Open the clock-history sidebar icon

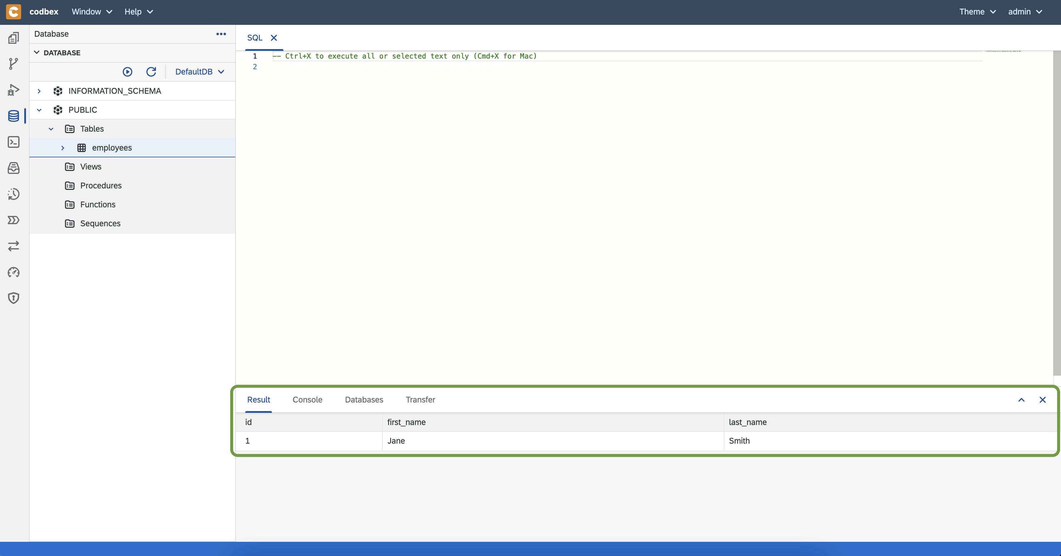click(x=14, y=194)
